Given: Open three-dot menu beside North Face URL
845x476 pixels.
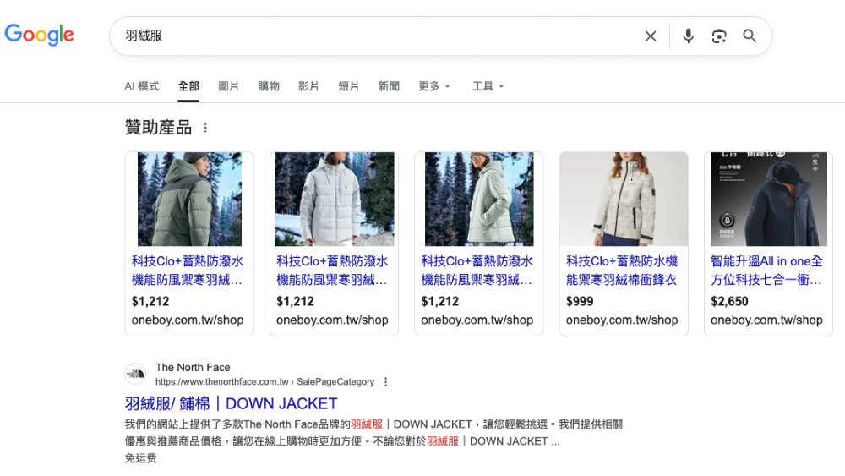Looking at the screenshot, I should 385,381.
